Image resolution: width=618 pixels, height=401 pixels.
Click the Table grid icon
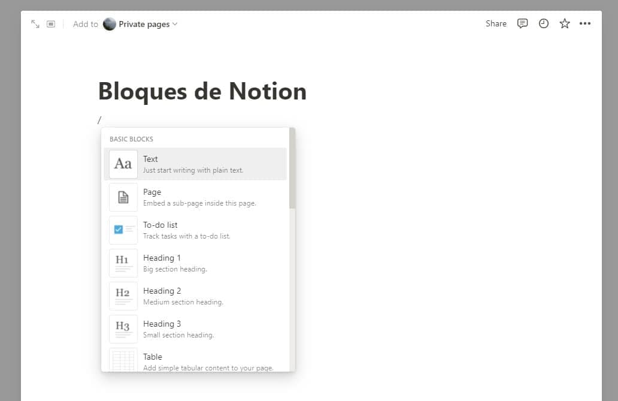point(123,360)
